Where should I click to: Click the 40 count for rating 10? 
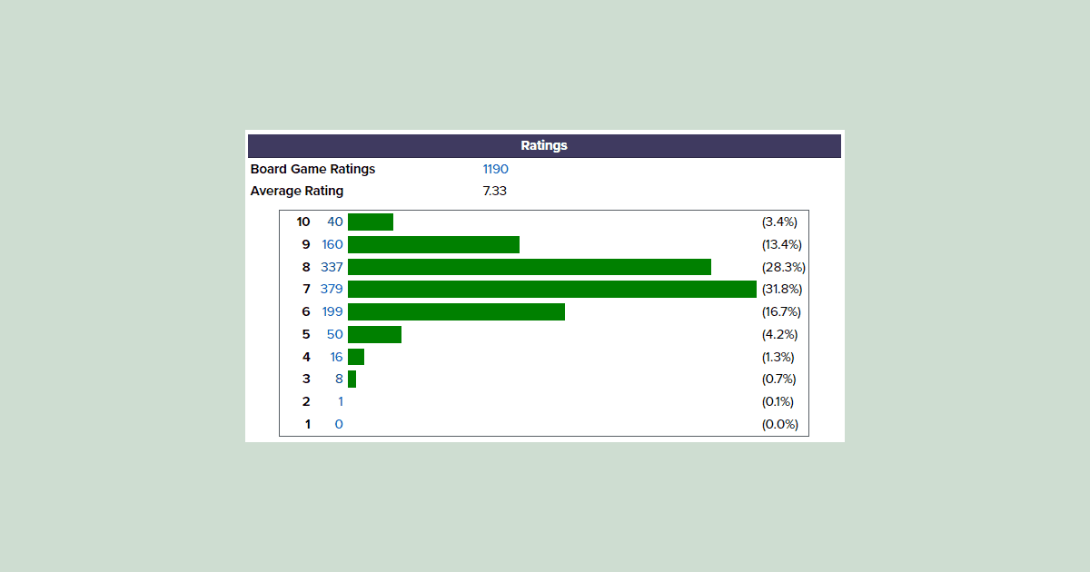[334, 222]
